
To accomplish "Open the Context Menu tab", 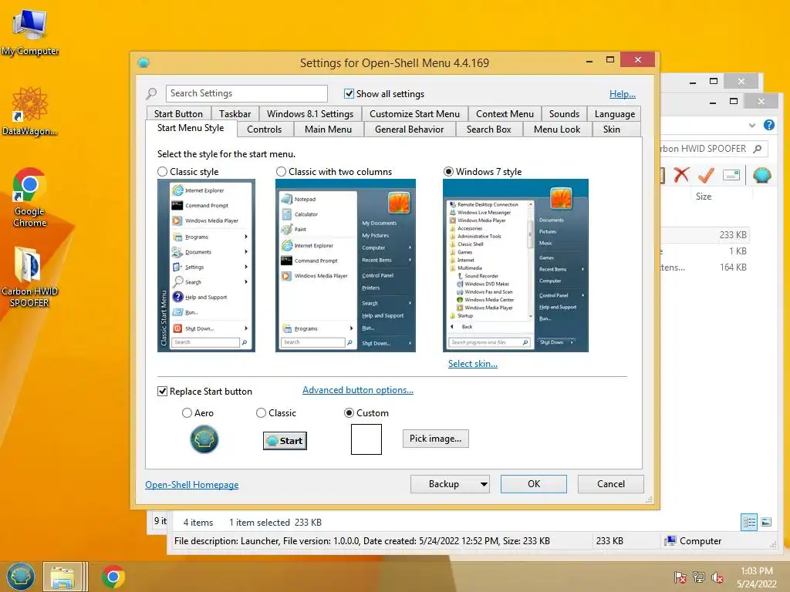I will point(505,114).
